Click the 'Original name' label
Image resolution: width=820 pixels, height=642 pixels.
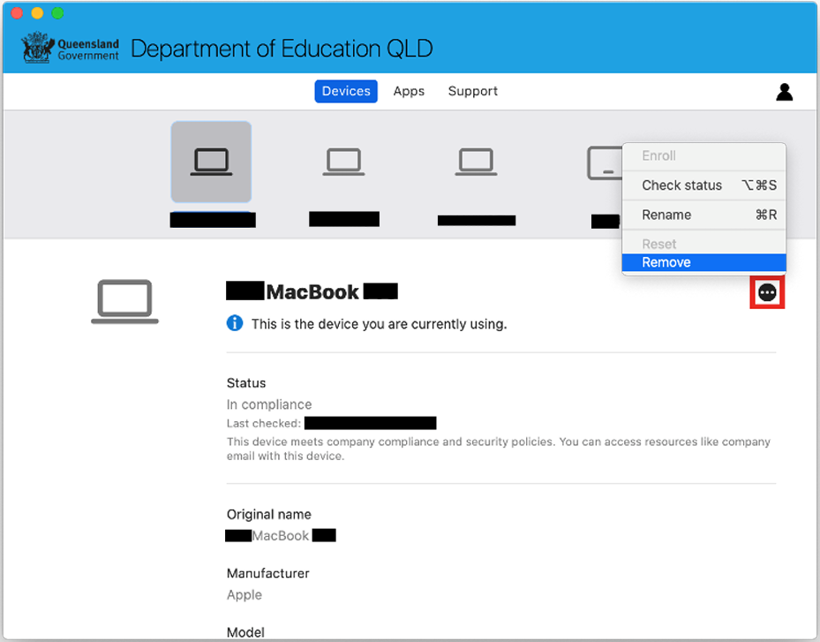pos(269,514)
